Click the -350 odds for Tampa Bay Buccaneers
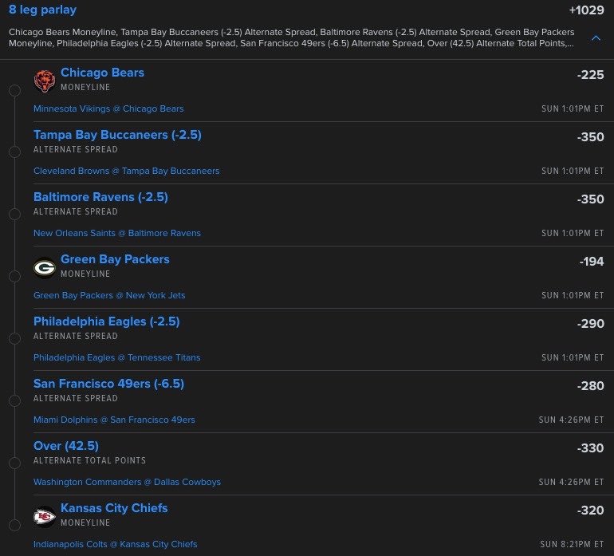 pos(591,136)
